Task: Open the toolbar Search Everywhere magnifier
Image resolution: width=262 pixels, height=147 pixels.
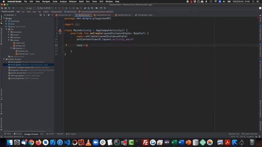Action: (105, 8)
